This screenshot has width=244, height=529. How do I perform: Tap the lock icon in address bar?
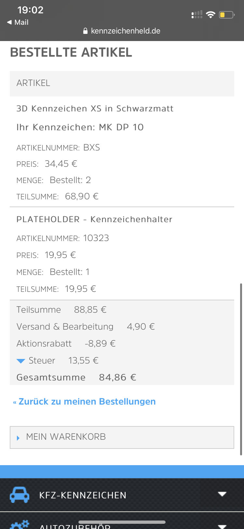[x=86, y=31]
